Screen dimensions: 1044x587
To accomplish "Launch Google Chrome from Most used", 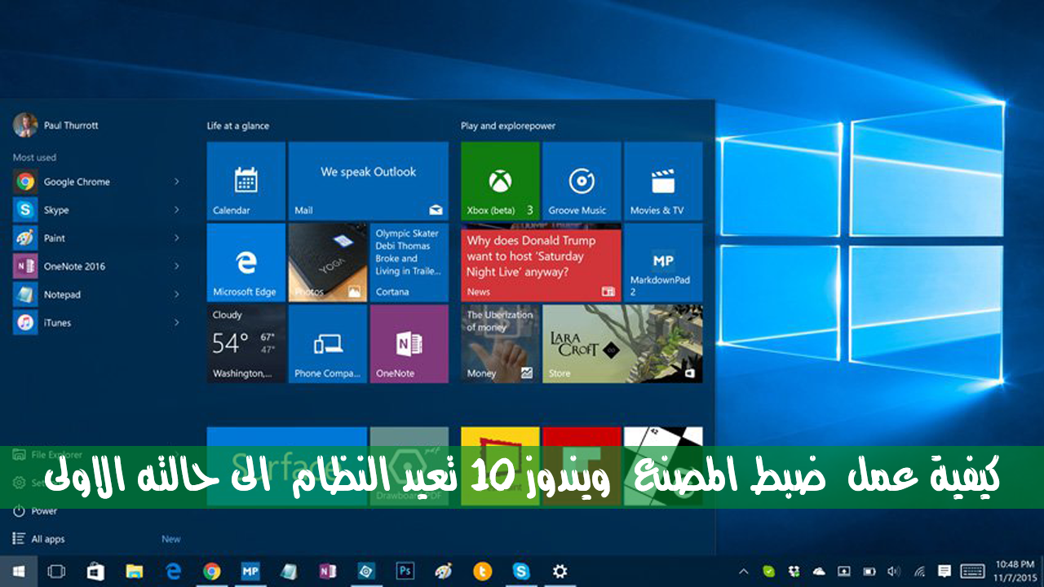I will click(96, 182).
